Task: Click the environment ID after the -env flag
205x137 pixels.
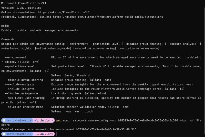Action: click(x=148, y=120)
